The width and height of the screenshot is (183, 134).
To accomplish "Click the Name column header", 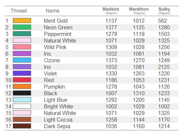I will coord(53,11).
